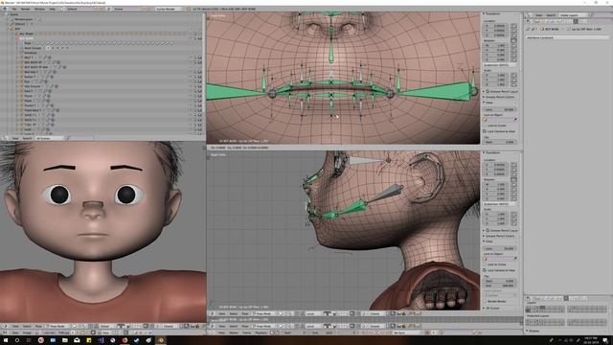Open the outliner View menu
Viewport: 613px width, 345px height.
[15, 138]
